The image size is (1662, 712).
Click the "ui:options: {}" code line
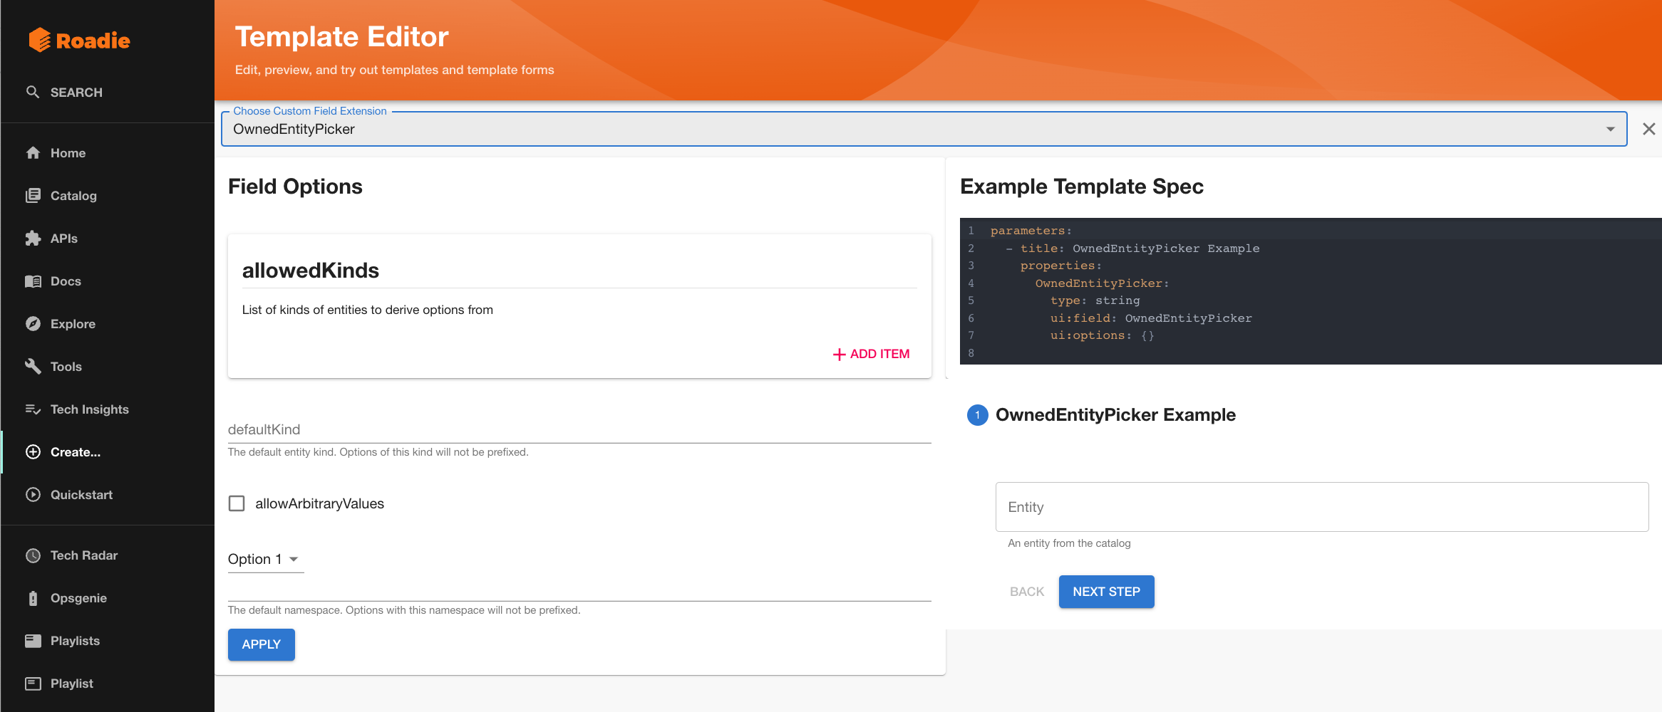click(x=1102, y=335)
